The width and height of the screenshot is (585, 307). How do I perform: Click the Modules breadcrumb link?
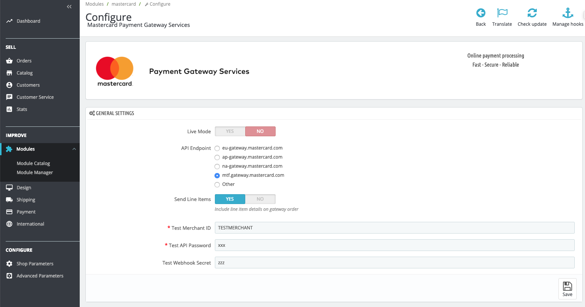pyautogui.click(x=95, y=4)
